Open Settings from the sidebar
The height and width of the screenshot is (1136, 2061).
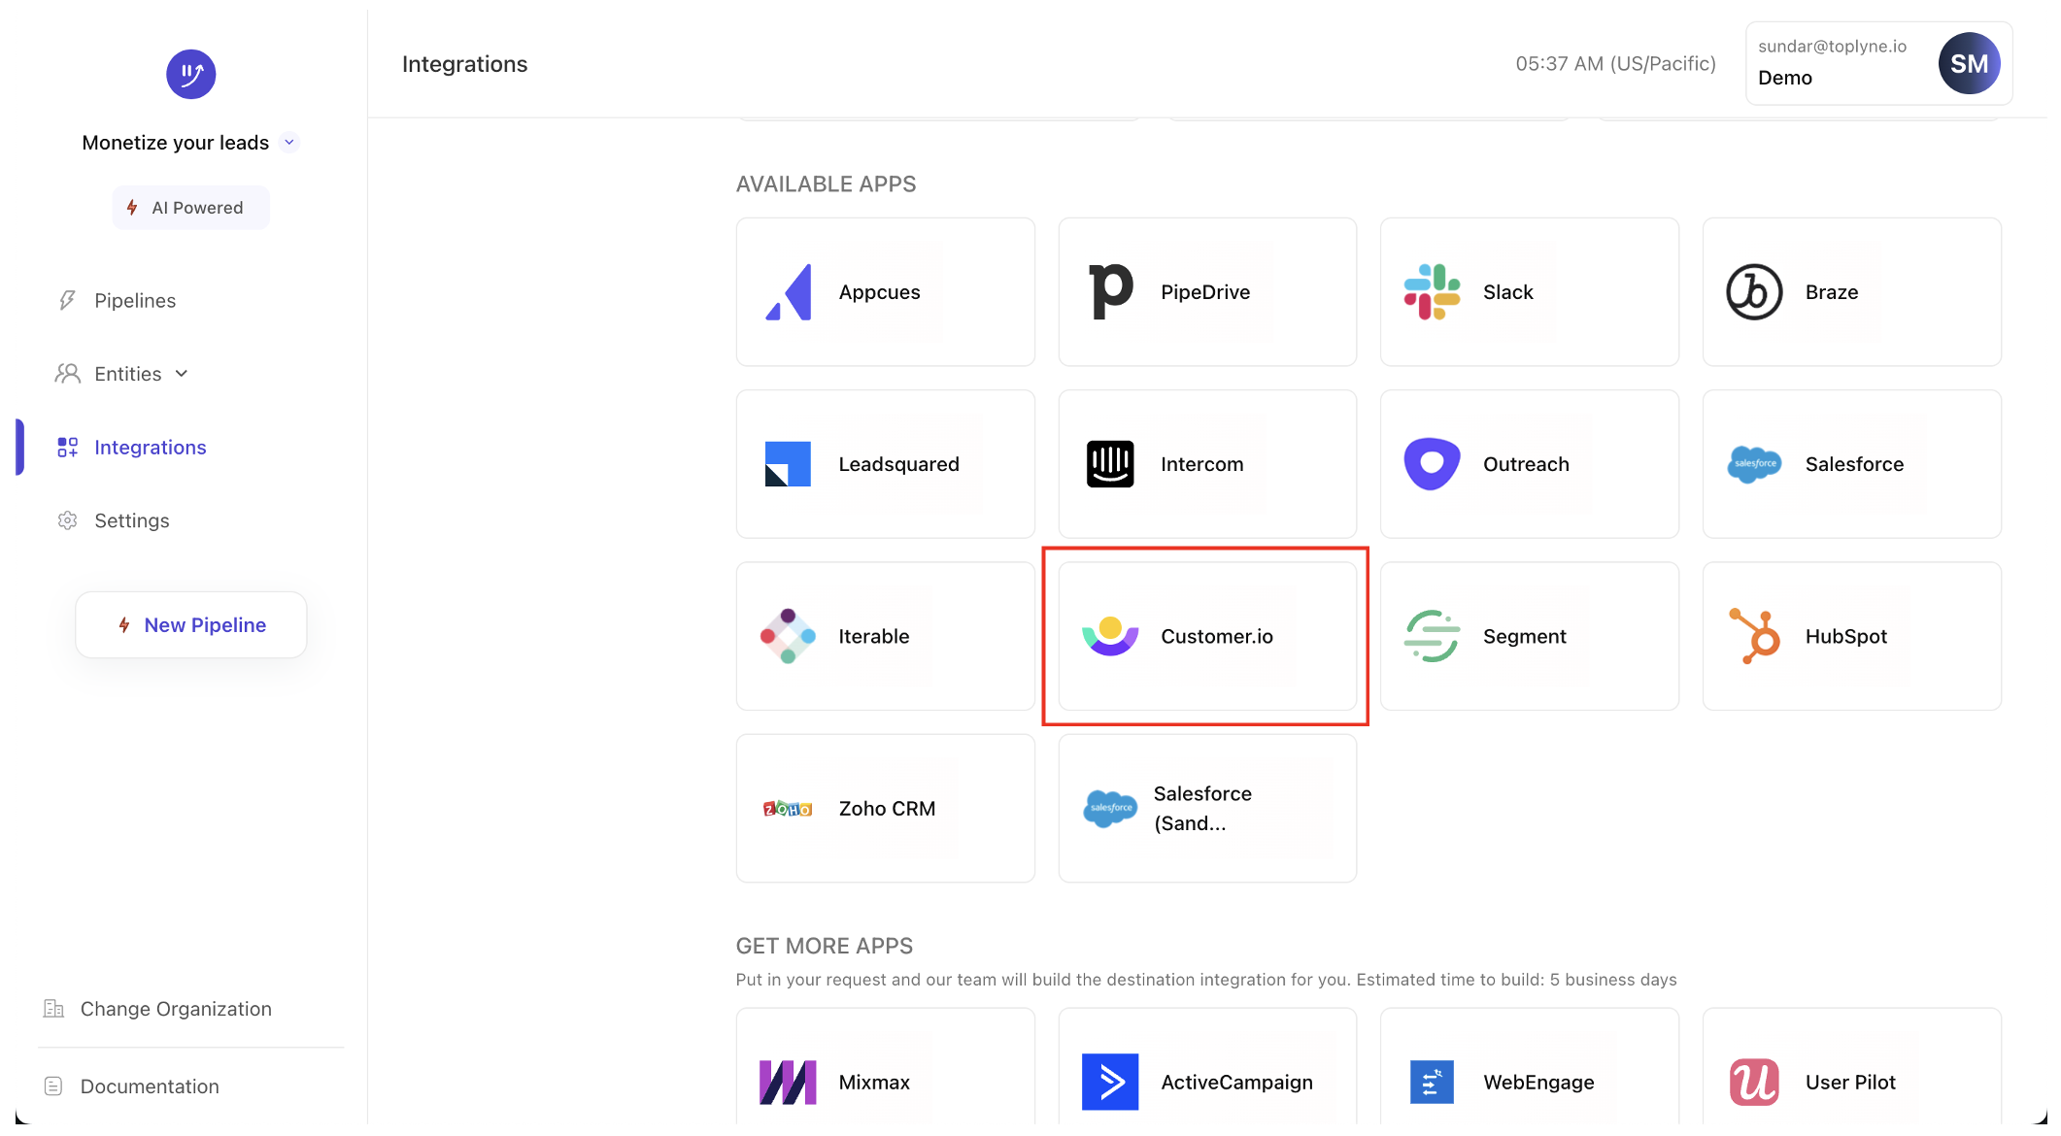(132, 521)
